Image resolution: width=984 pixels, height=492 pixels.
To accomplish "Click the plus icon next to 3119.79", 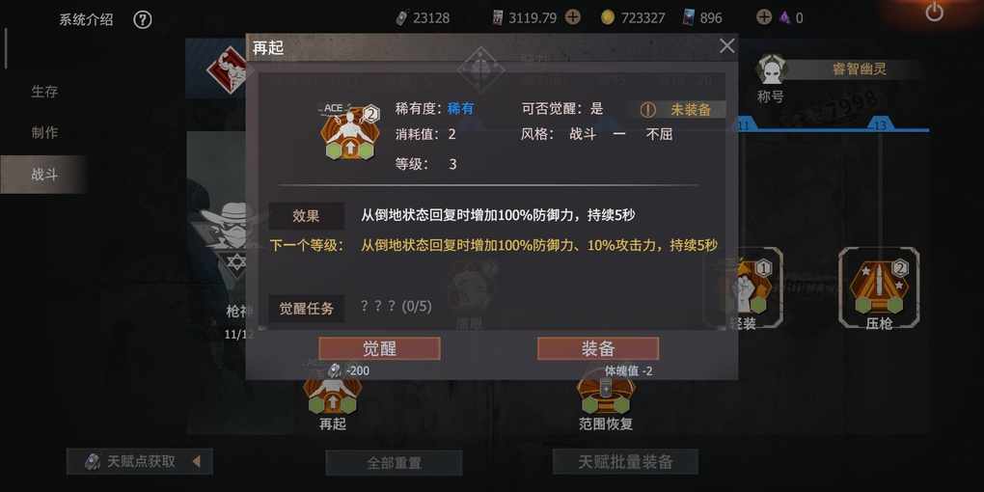I will (x=572, y=17).
